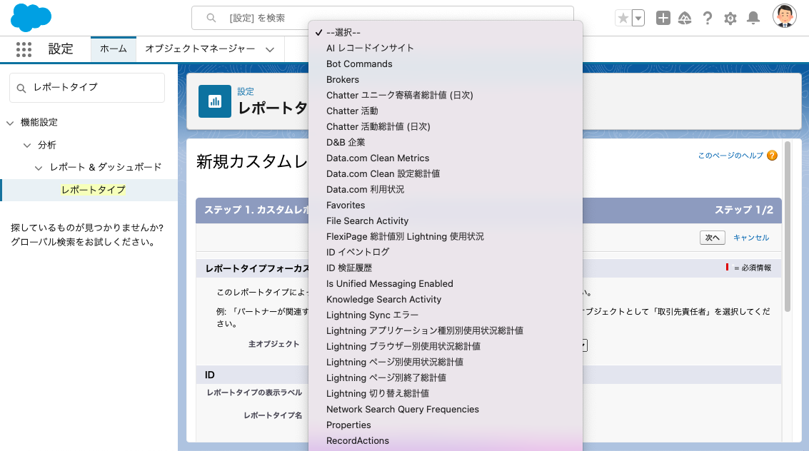Click the Salesforce cloud logo
809x451 pixels.
[x=31, y=18]
